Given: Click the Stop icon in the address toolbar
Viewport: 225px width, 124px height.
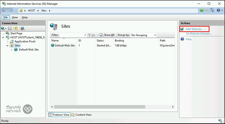Looking at the screenshot, I should pyautogui.click(x=207, y=10).
